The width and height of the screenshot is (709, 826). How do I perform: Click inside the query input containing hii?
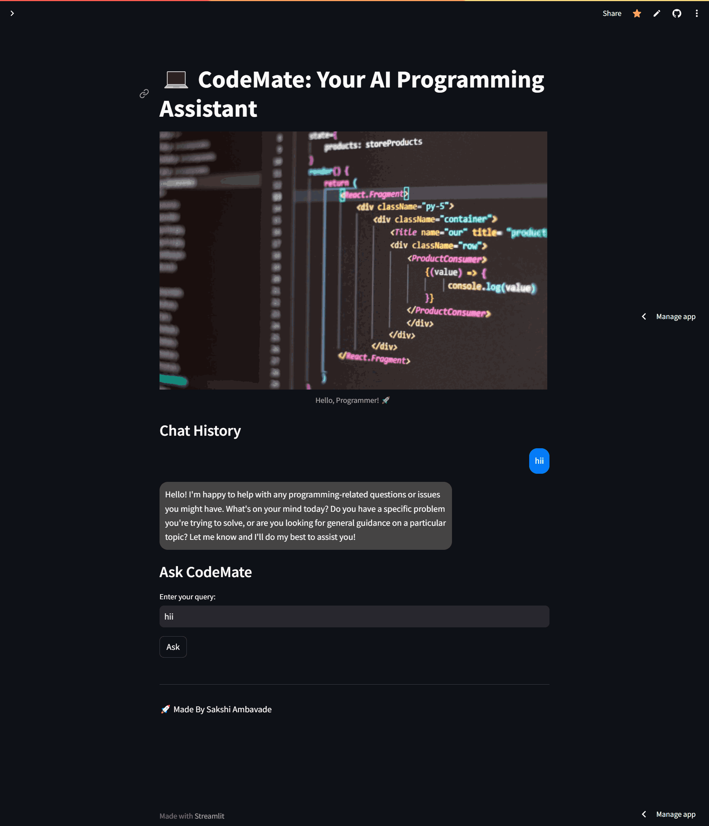pos(354,616)
